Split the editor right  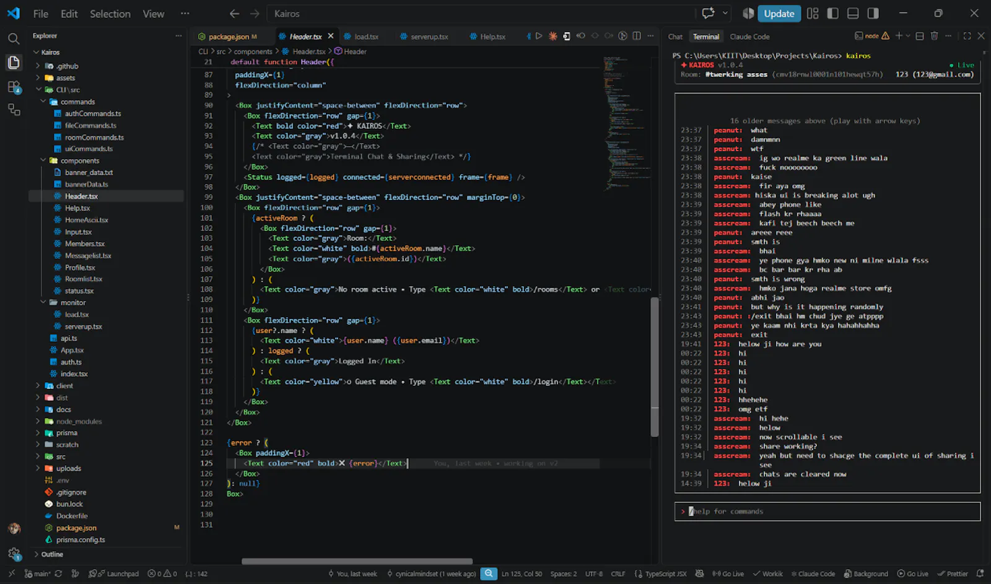coord(637,36)
